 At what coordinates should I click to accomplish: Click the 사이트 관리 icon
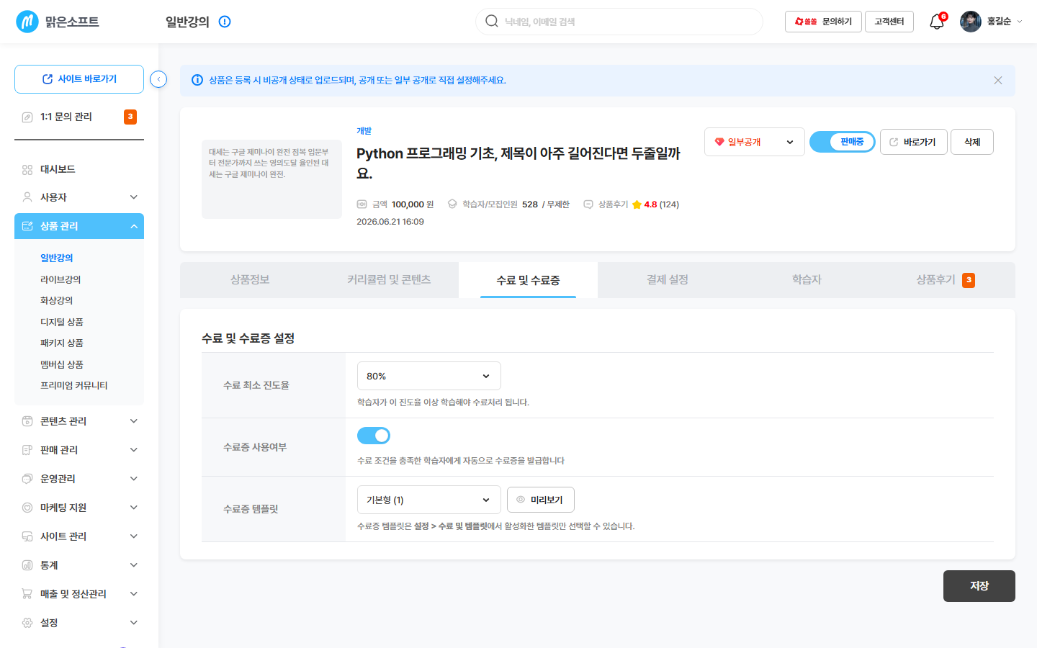click(27, 536)
